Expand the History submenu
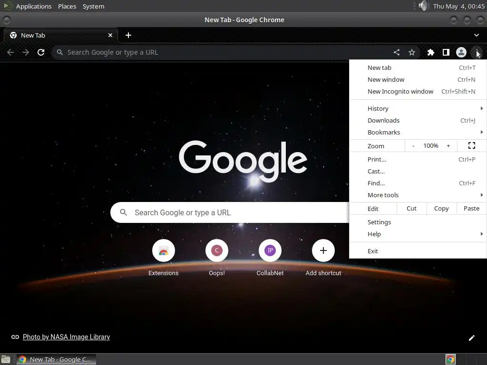This screenshot has height=365, width=487. (418, 109)
